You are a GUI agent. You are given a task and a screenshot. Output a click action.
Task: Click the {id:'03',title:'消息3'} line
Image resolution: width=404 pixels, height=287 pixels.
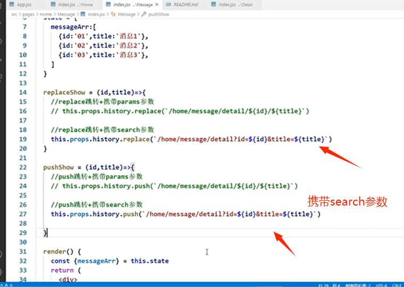[x=103, y=55]
